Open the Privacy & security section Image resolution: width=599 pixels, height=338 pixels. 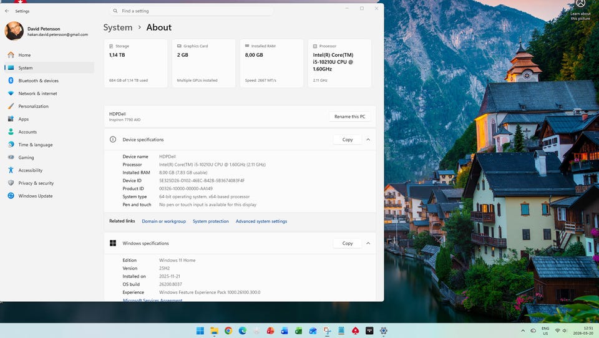(36, 183)
